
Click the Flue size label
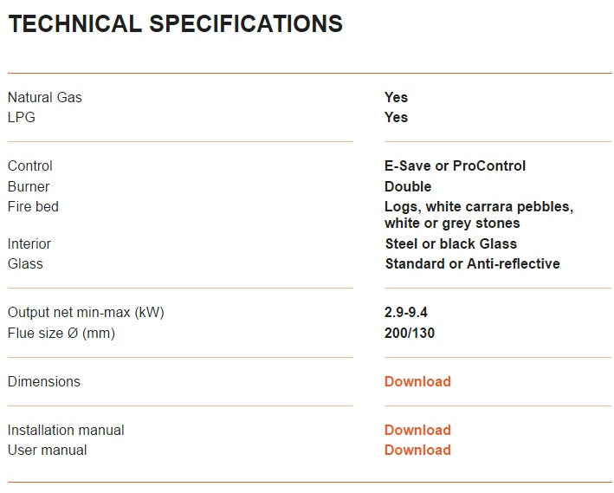click(x=61, y=333)
